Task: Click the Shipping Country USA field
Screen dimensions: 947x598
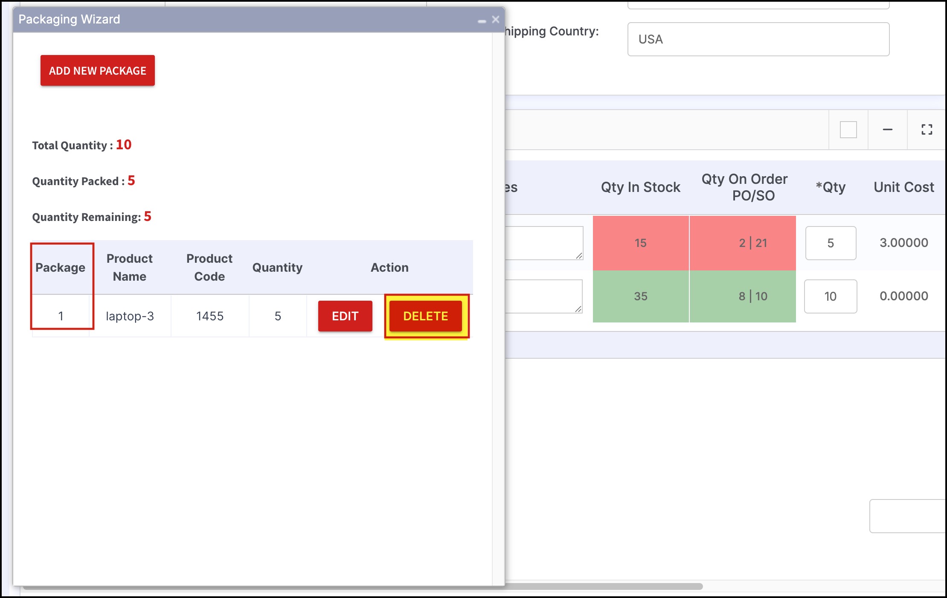Action: coord(758,39)
